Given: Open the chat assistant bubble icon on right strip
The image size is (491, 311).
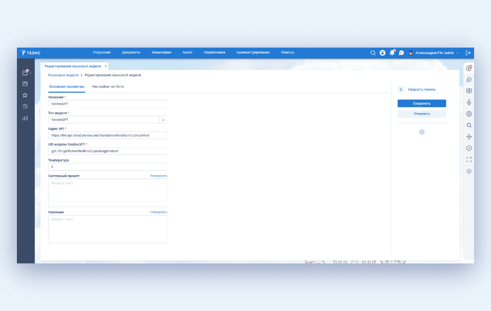Looking at the screenshot, I should 469,80.
